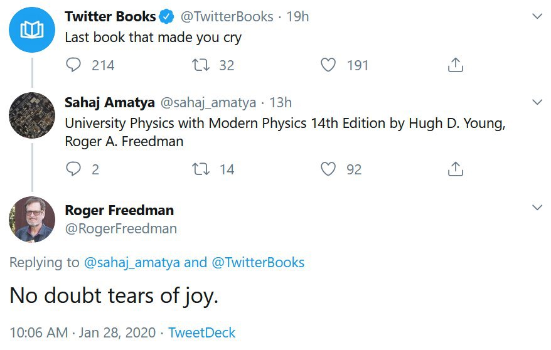The image size is (551, 350).
Task: Like the Twitter Books tweet
Action: click(328, 65)
